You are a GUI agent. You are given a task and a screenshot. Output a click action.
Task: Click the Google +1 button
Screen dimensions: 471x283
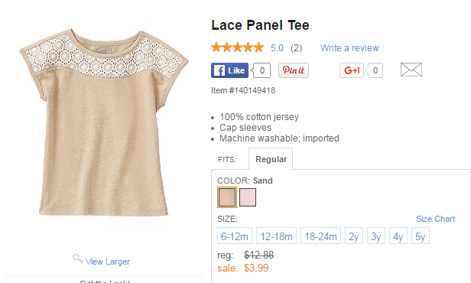pyautogui.click(x=352, y=70)
